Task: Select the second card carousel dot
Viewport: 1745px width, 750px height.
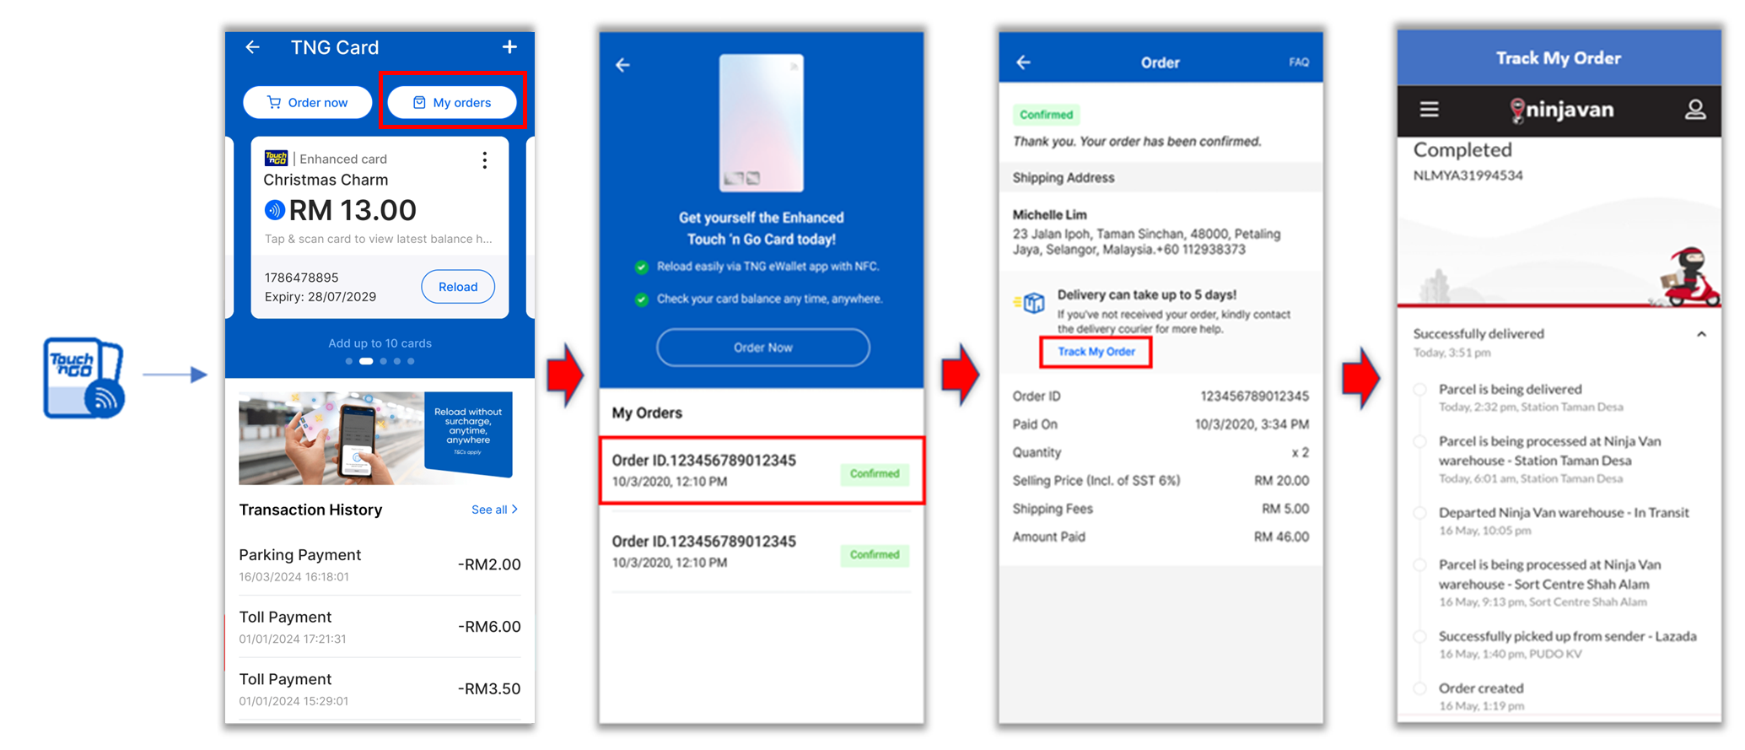Action: click(366, 361)
